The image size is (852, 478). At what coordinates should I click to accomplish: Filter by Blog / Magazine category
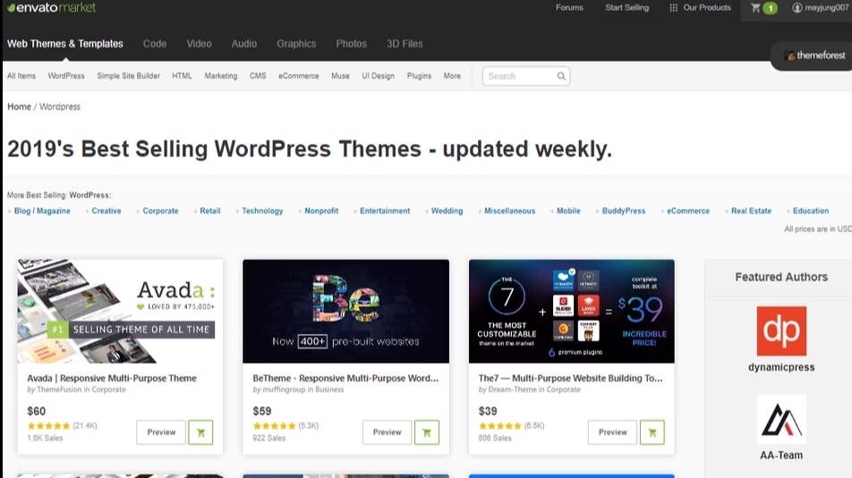click(x=42, y=211)
